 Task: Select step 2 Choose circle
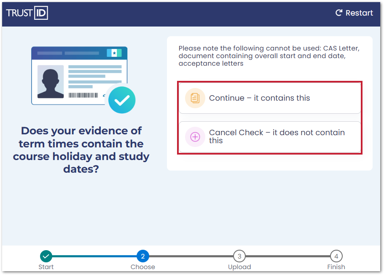pos(142,256)
